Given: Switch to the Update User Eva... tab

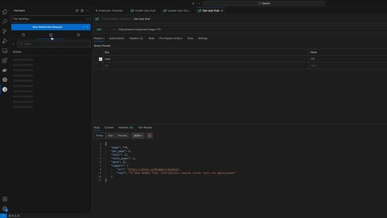Looking at the screenshot, I should pyautogui.click(x=177, y=11).
